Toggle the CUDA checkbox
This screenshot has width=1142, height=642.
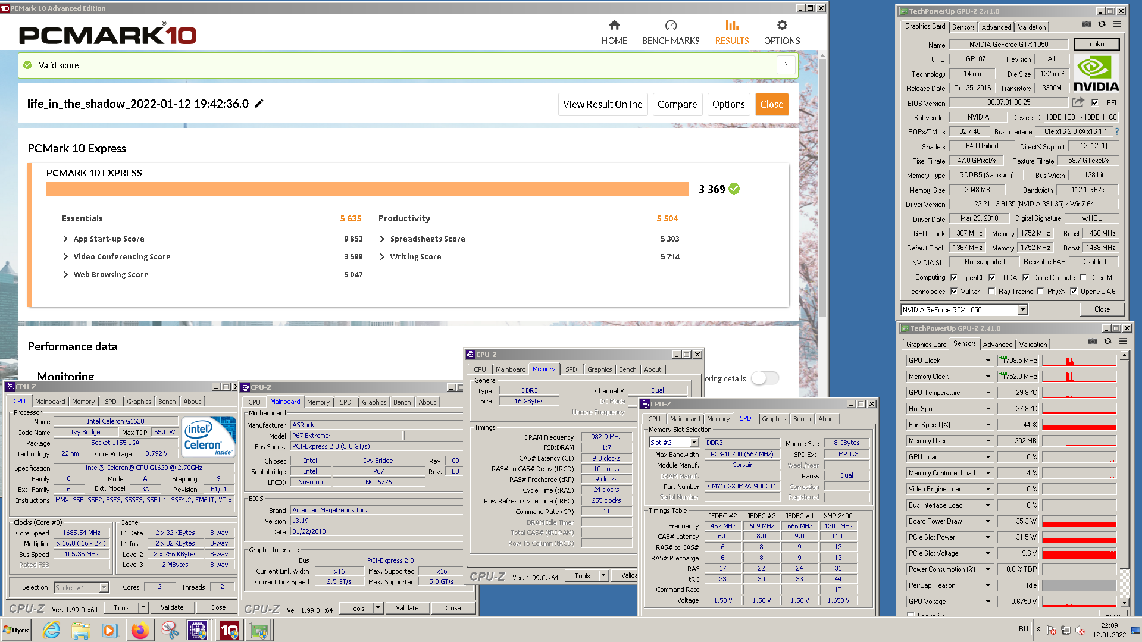click(x=992, y=277)
